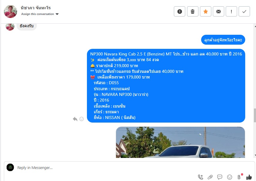The width and height of the screenshot is (256, 181).
Task: Mark conversation unread with the envelope icon
Action: (219, 11)
